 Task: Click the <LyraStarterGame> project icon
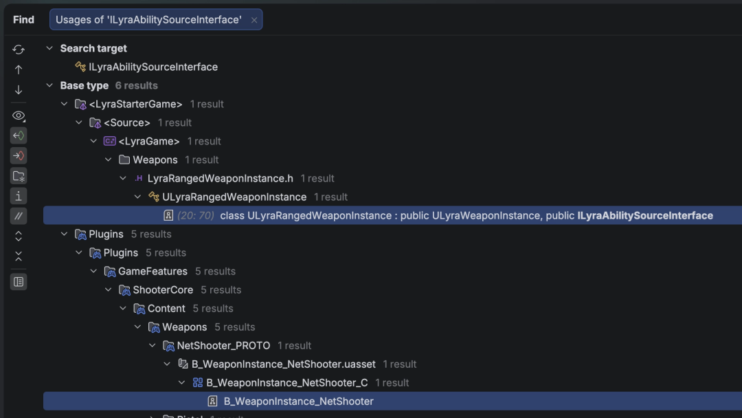point(80,104)
